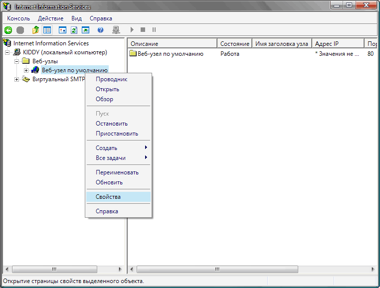Viewport: 380px width, 288px height.
Task: Click list pane scrollbar right arrow
Action: (373, 269)
